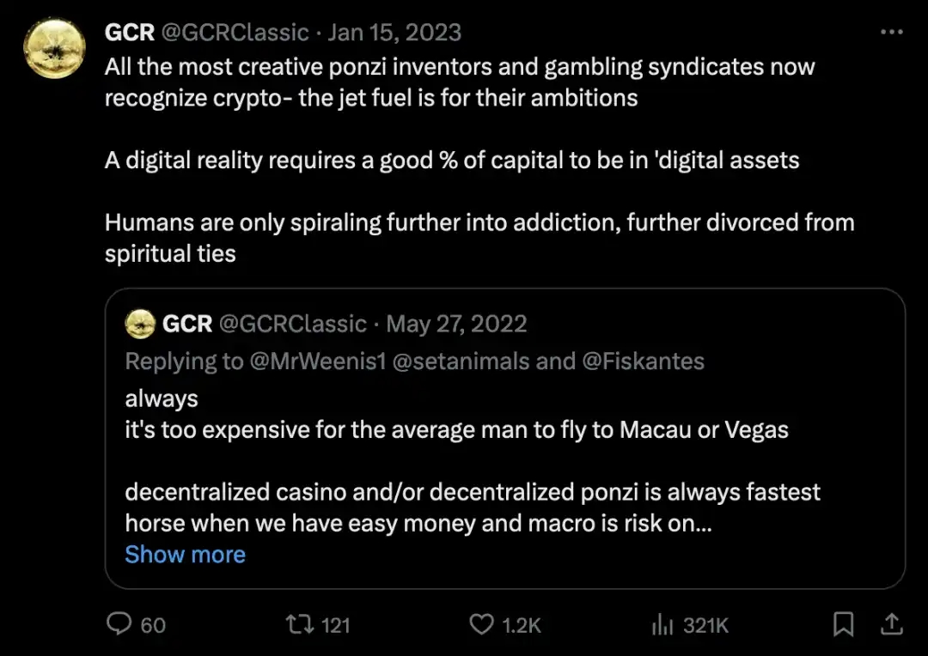This screenshot has width=928, height=656.
Task: Click the quoted tweet's small GCR avatar
Action: pos(140,324)
